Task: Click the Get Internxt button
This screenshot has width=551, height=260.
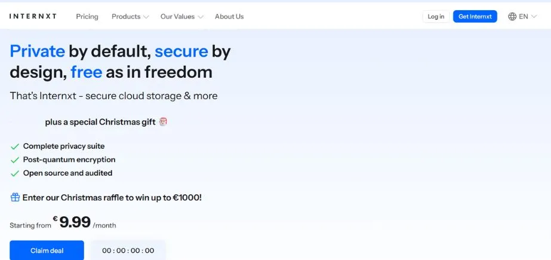Action: [x=475, y=17]
